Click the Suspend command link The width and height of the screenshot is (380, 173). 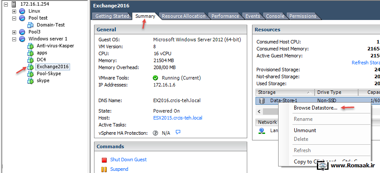tap(119, 169)
